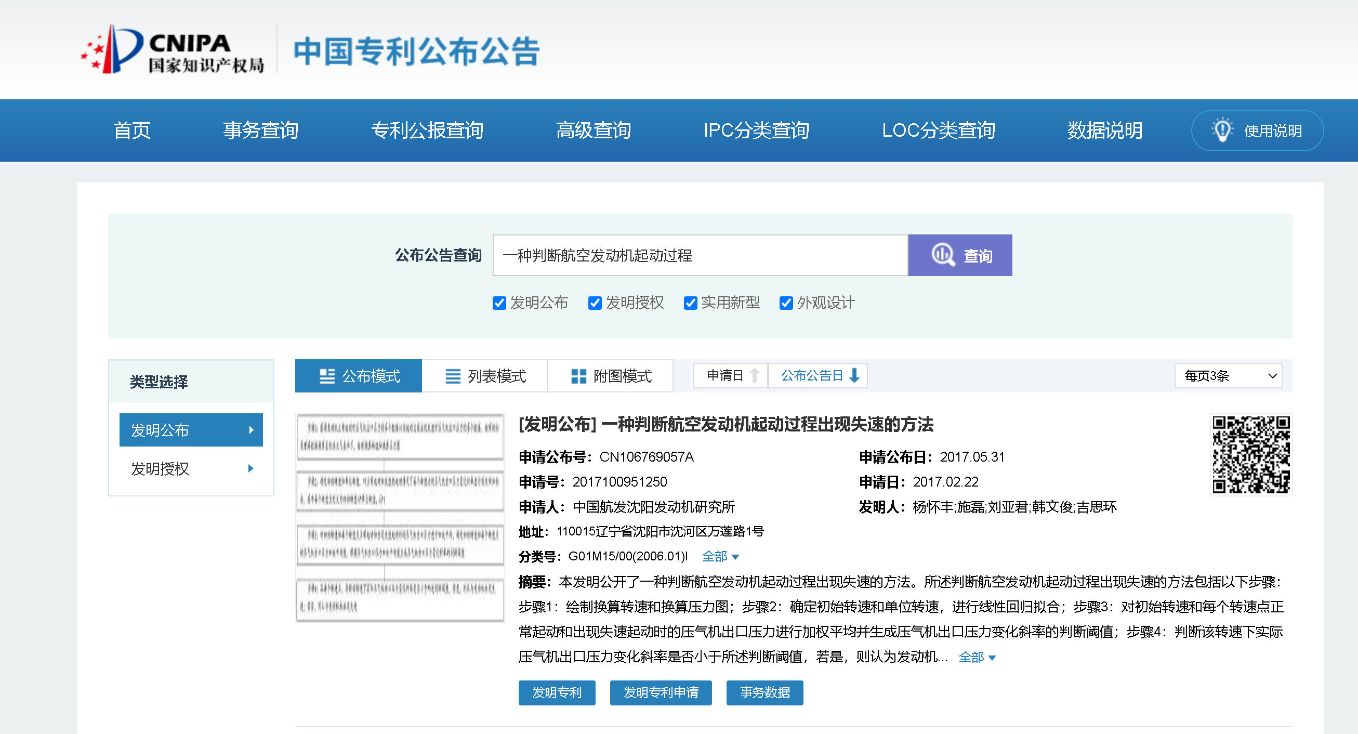This screenshot has height=734, width=1358.
Task: Sort descending by 公布公告日 arrow
Action: (854, 375)
